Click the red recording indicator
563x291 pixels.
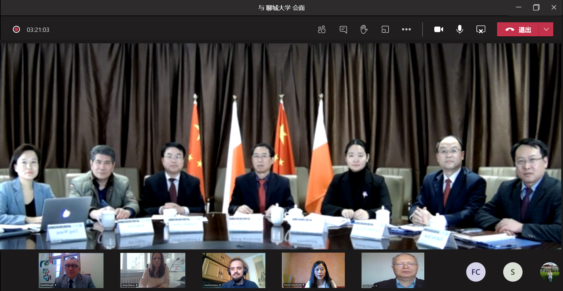[16, 29]
